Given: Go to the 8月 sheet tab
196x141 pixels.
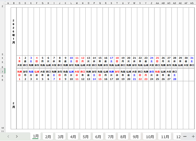Looking at the screenshot, I should [x=123, y=137].
